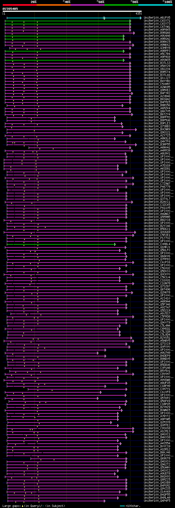Select UniRef100_A4S554 entry
This screenshot has width=175, height=508.
click(x=157, y=443)
